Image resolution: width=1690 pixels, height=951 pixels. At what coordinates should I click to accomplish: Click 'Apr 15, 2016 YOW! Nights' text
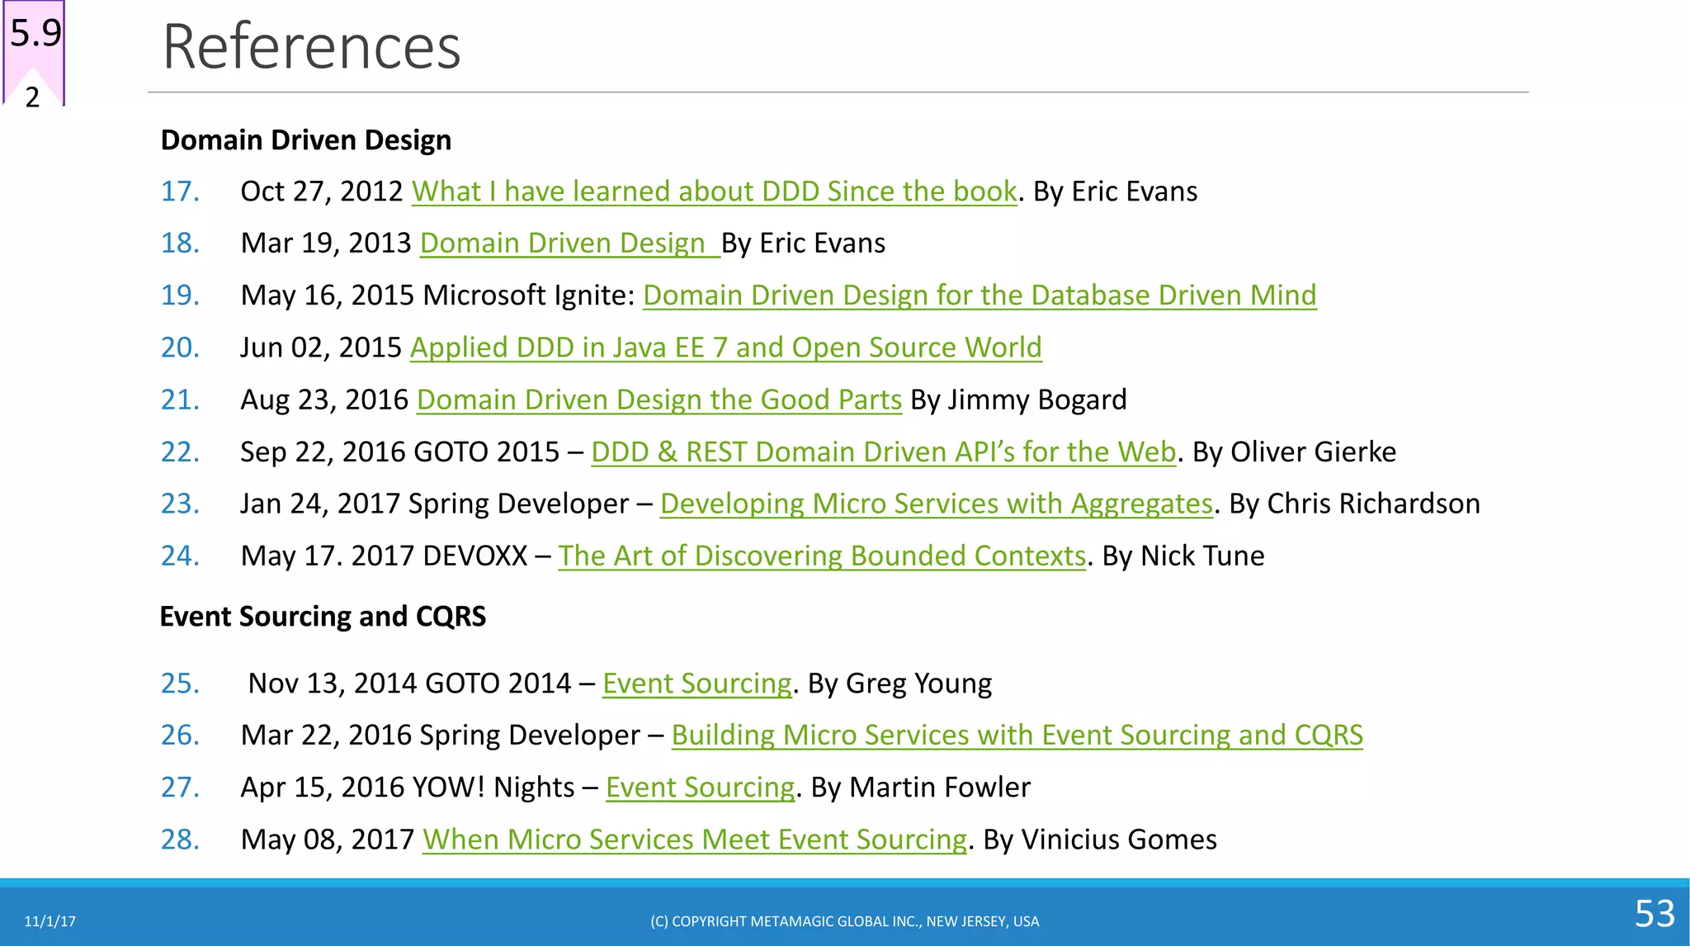click(x=408, y=788)
